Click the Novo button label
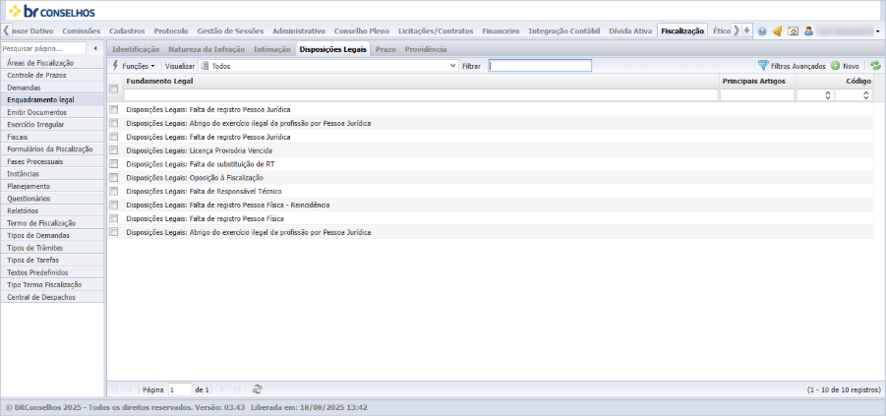886x416 pixels. (x=851, y=66)
